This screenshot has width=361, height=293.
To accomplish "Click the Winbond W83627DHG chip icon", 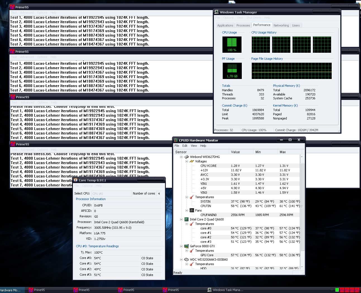I will [187, 157].
